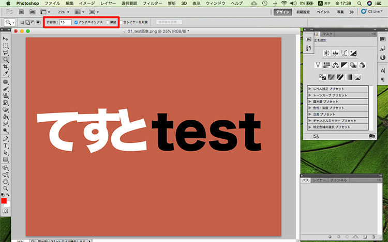Select the Move tool
Image resolution: width=388 pixels, height=242 pixels.
click(6, 39)
